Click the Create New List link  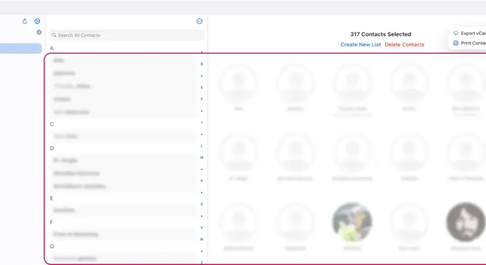pos(361,45)
